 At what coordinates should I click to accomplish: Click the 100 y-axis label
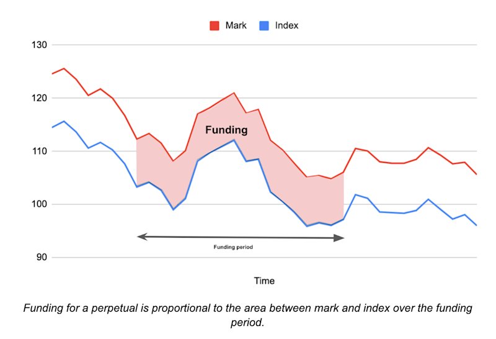coord(39,204)
